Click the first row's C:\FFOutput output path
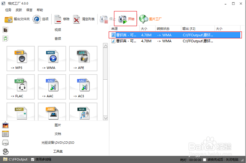Screen dimensions: 246x163 tap(198, 35)
